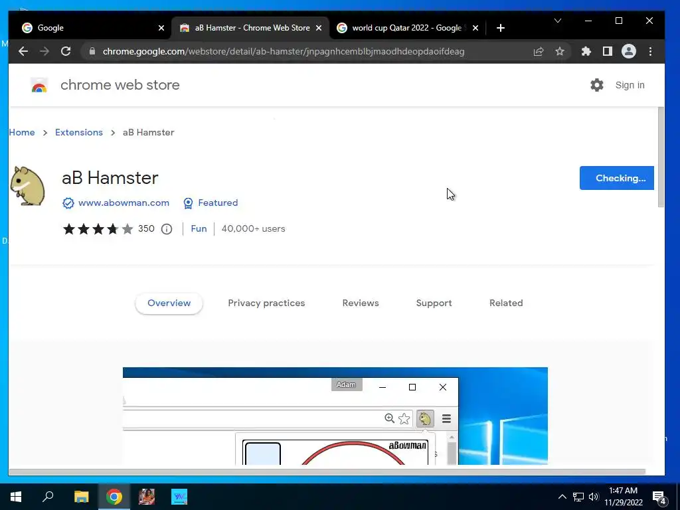
Task: Open the Reviews tab
Action: pos(361,303)
